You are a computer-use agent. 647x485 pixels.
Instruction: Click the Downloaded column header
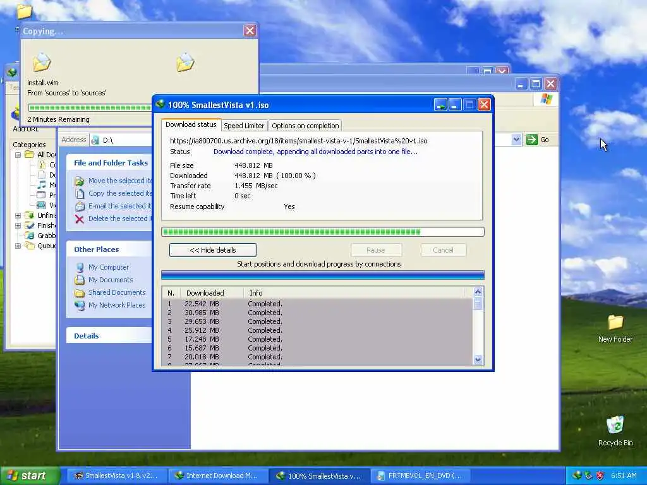(211, 293)
